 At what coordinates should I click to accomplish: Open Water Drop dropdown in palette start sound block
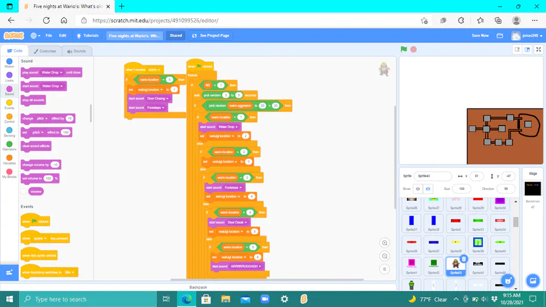(x=53, y=86)
